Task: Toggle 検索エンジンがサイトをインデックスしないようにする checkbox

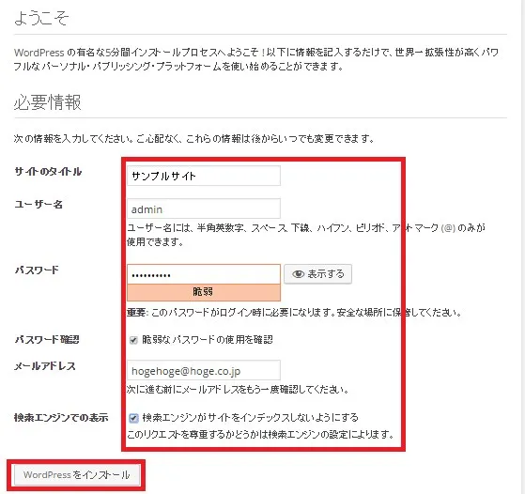Action: (133, 418)
